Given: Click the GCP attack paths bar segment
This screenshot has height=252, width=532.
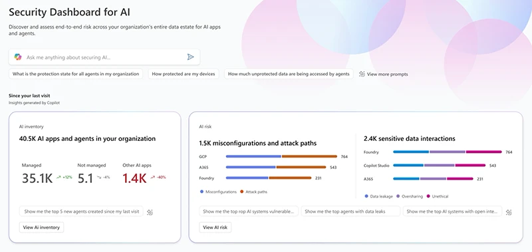Looking at the screenshot, I should point(309,156).
